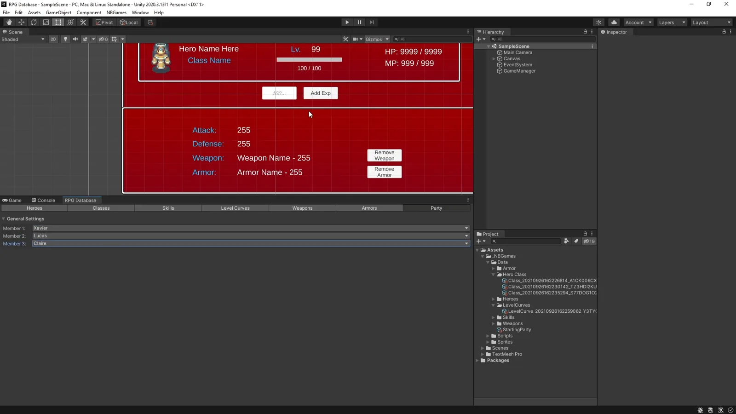This screenshot has width=736, height=414.
Task: Toggle scene audio speaker
Action: click(x=75, y=39)
